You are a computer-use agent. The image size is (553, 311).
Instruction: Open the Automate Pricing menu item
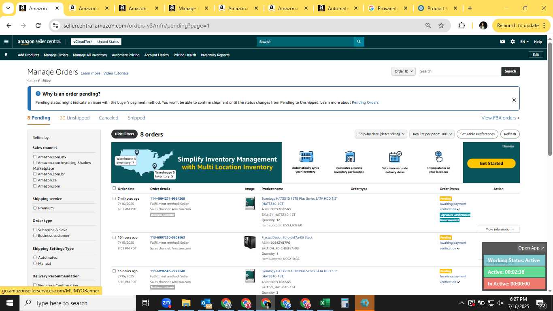(125, 55)
